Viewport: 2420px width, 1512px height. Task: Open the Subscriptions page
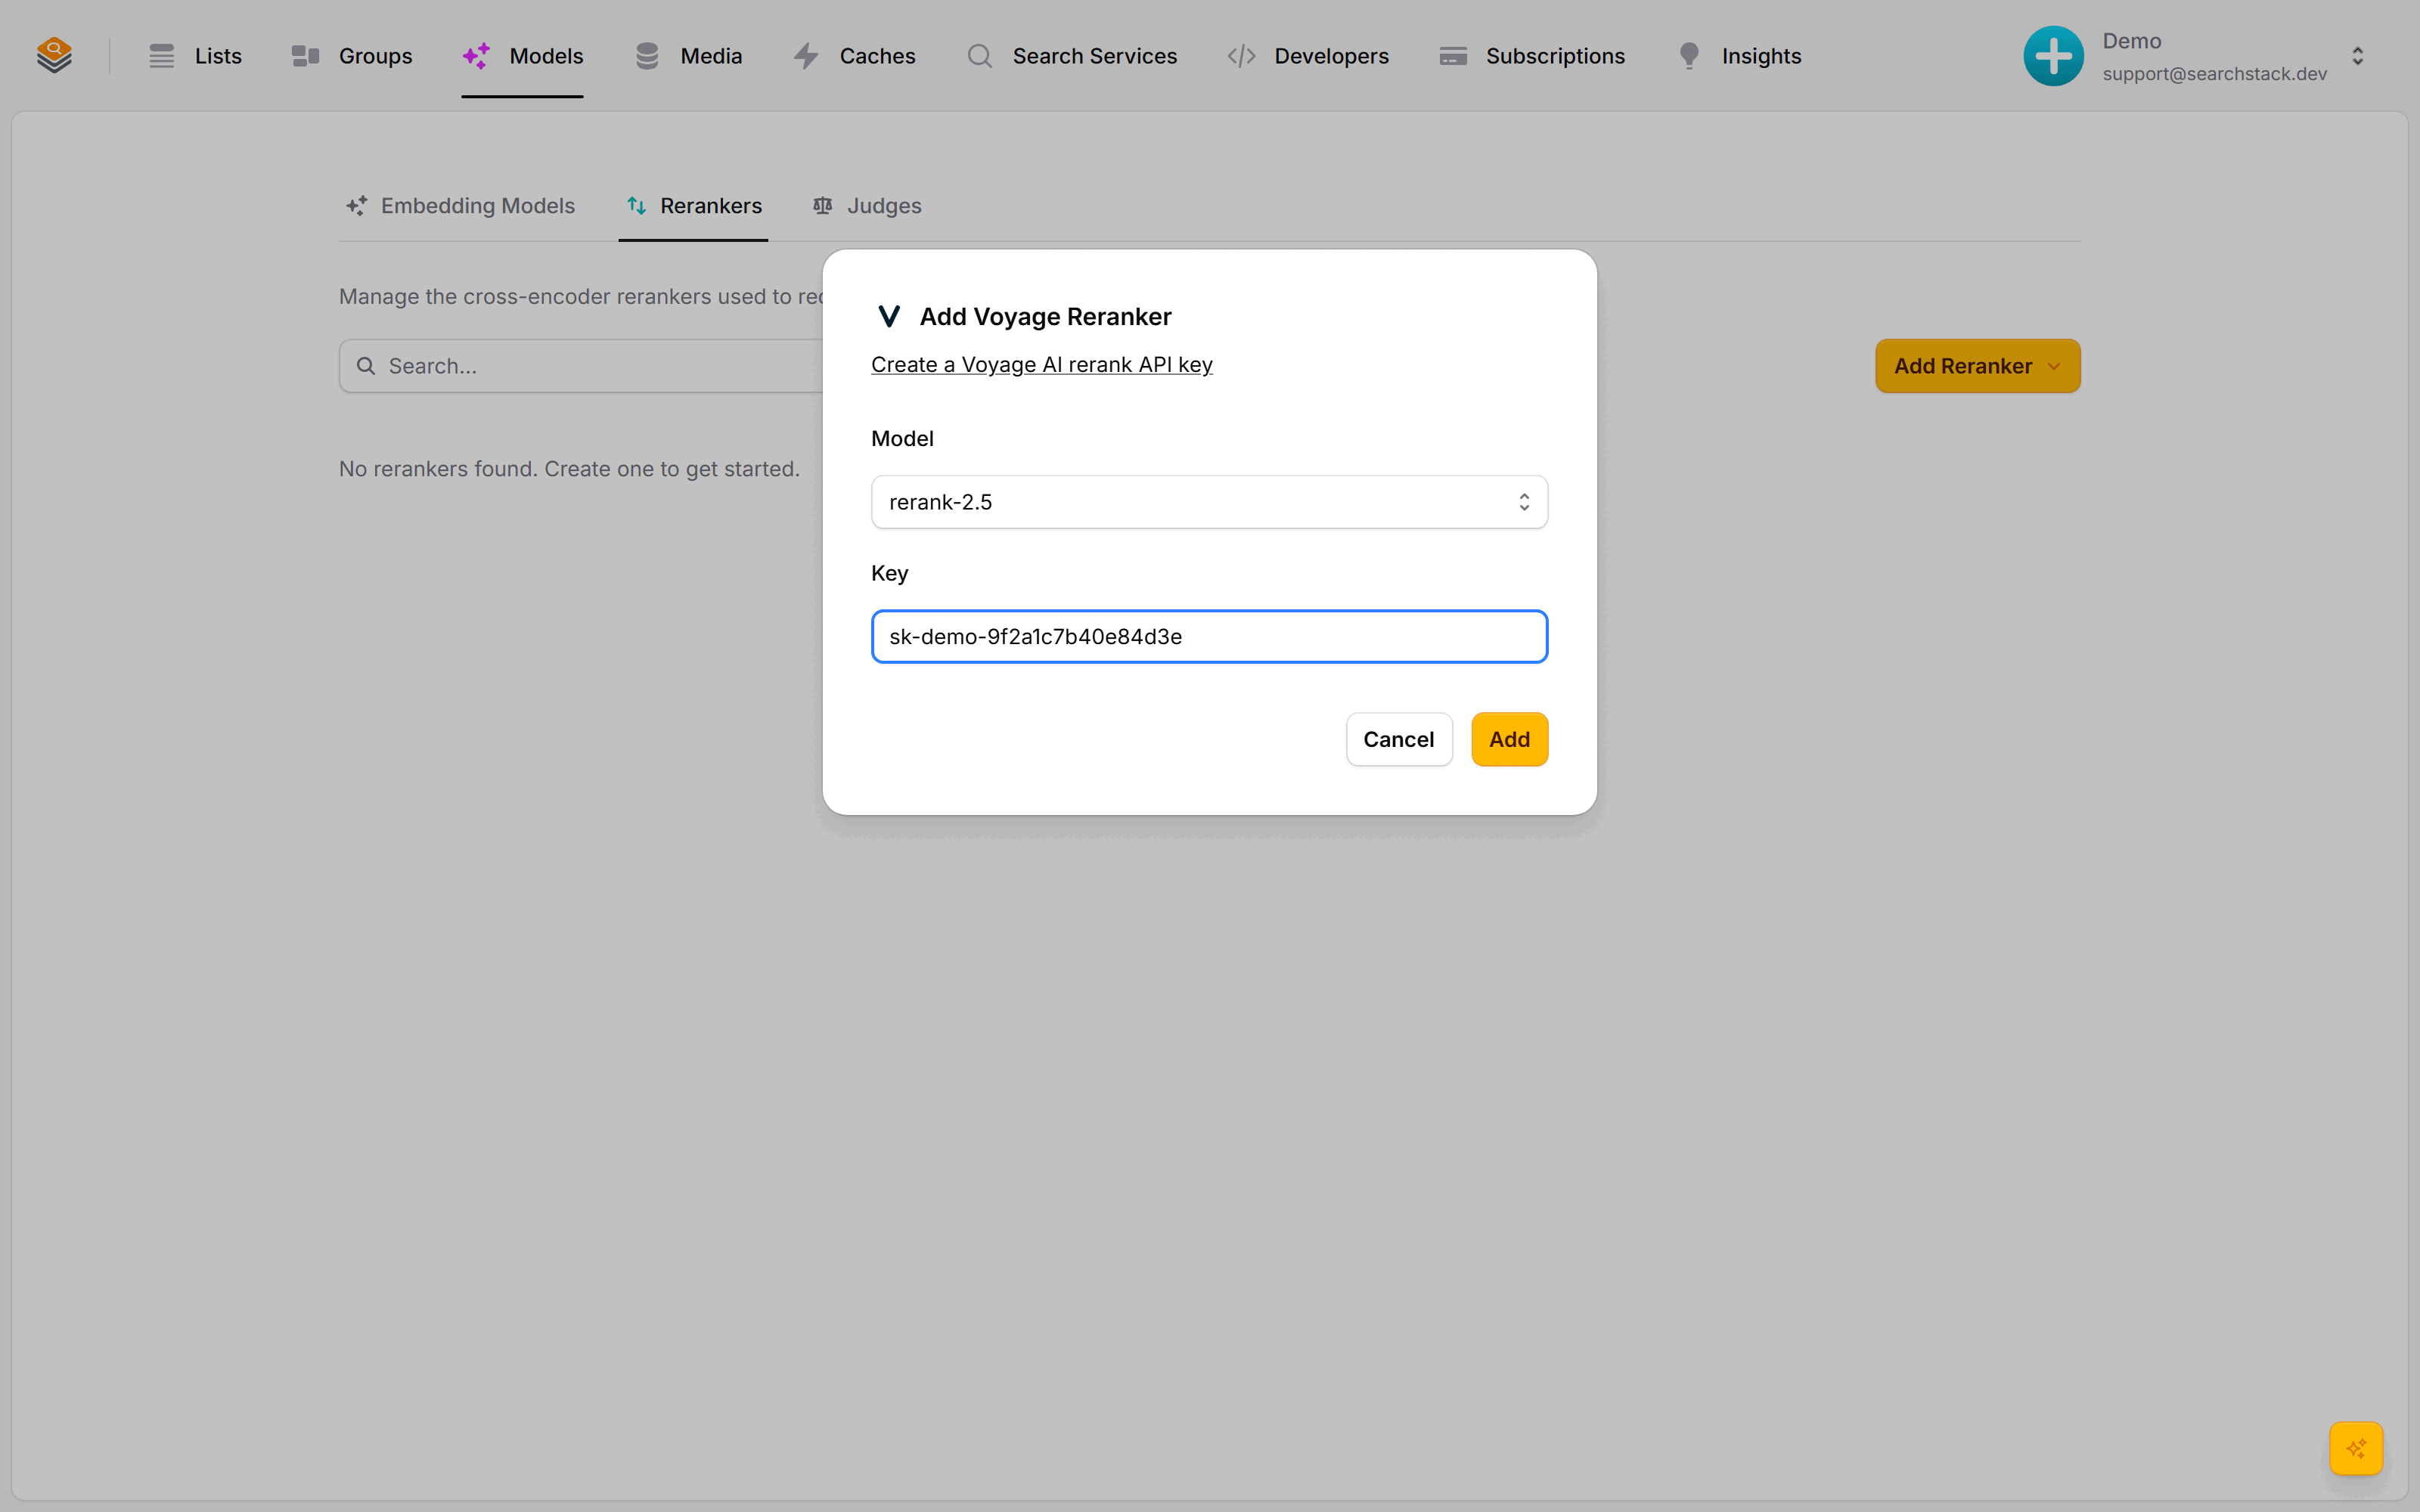[x=1532, y=56]
